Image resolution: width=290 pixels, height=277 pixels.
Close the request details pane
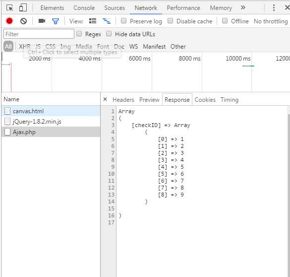point(105,99)
